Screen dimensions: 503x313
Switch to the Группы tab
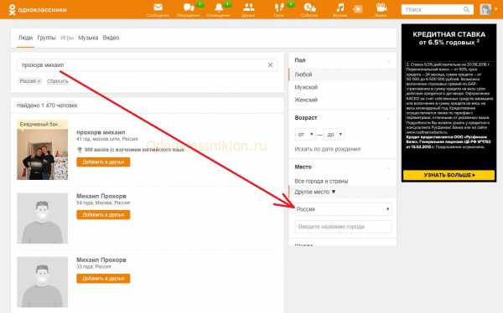pos(46,38)
